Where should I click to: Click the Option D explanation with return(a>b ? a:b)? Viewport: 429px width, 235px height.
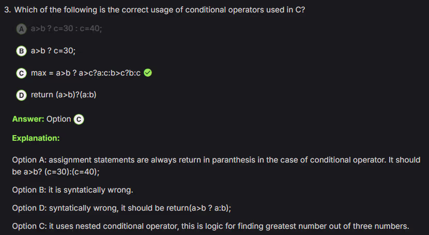121,208
